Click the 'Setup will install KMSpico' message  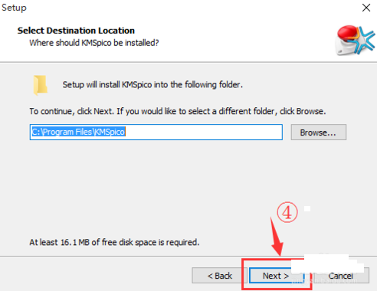point(152,84)
